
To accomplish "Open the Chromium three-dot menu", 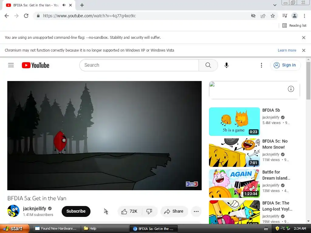I will point(304,16).
